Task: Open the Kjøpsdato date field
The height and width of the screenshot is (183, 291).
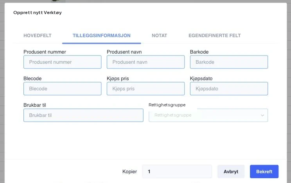Action: [229, 89]
